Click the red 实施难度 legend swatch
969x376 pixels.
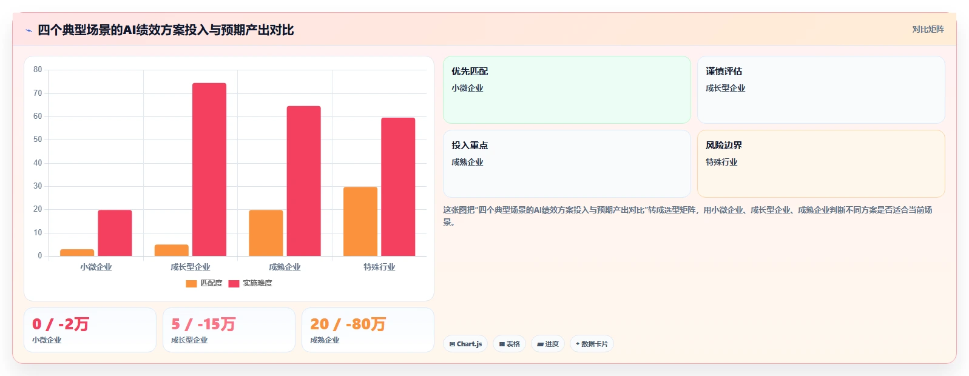tap(234, 284)
